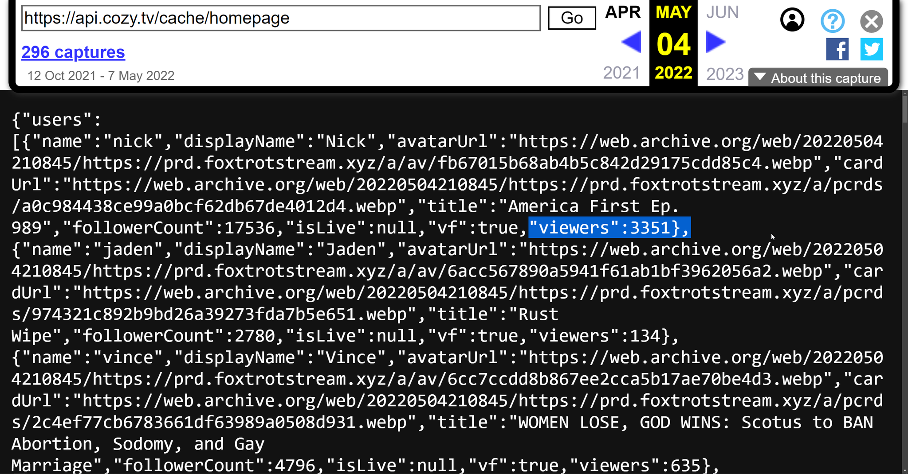Select the 2021 year link
This screenshot has height=474, width=908.
621,73
